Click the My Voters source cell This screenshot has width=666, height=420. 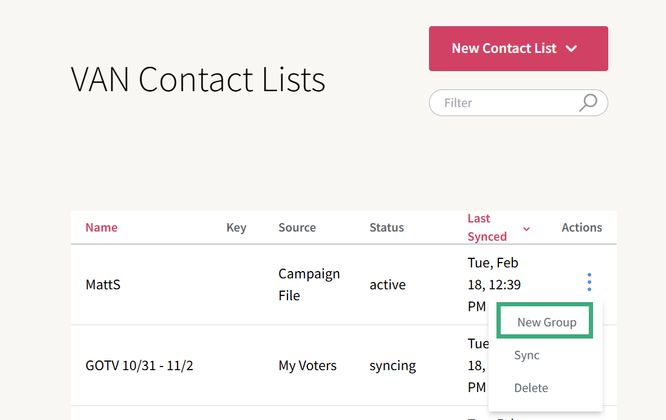coord(307,366)
